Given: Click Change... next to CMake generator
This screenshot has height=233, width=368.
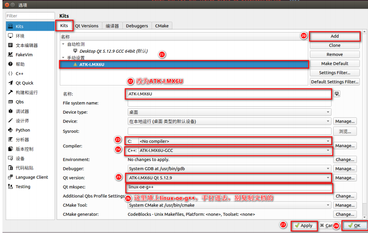Looking at the screenshot, I should (345, 214).
